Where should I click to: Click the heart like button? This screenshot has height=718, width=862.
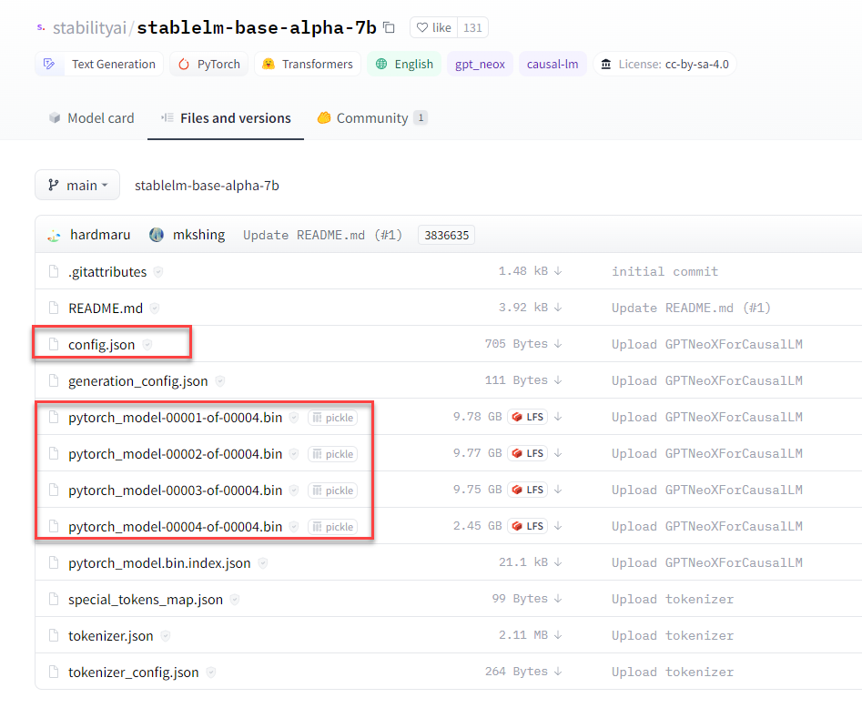pos(434,27)
